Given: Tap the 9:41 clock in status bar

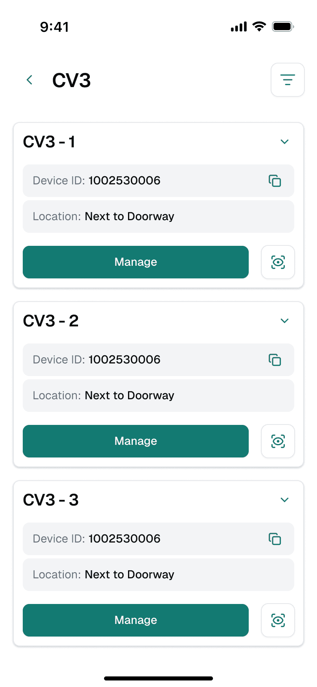Looking at the screenshot, I should (x=54, y=27).
